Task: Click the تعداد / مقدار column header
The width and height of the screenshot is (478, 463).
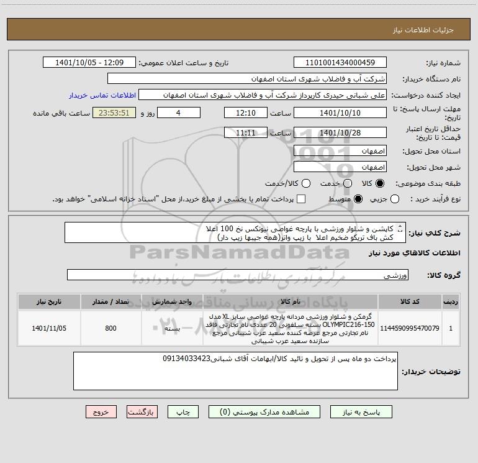Action: click(110, 301)
